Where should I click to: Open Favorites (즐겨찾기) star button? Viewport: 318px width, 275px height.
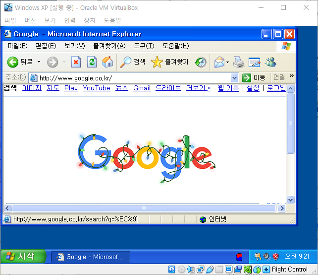(x=170, y=62)
